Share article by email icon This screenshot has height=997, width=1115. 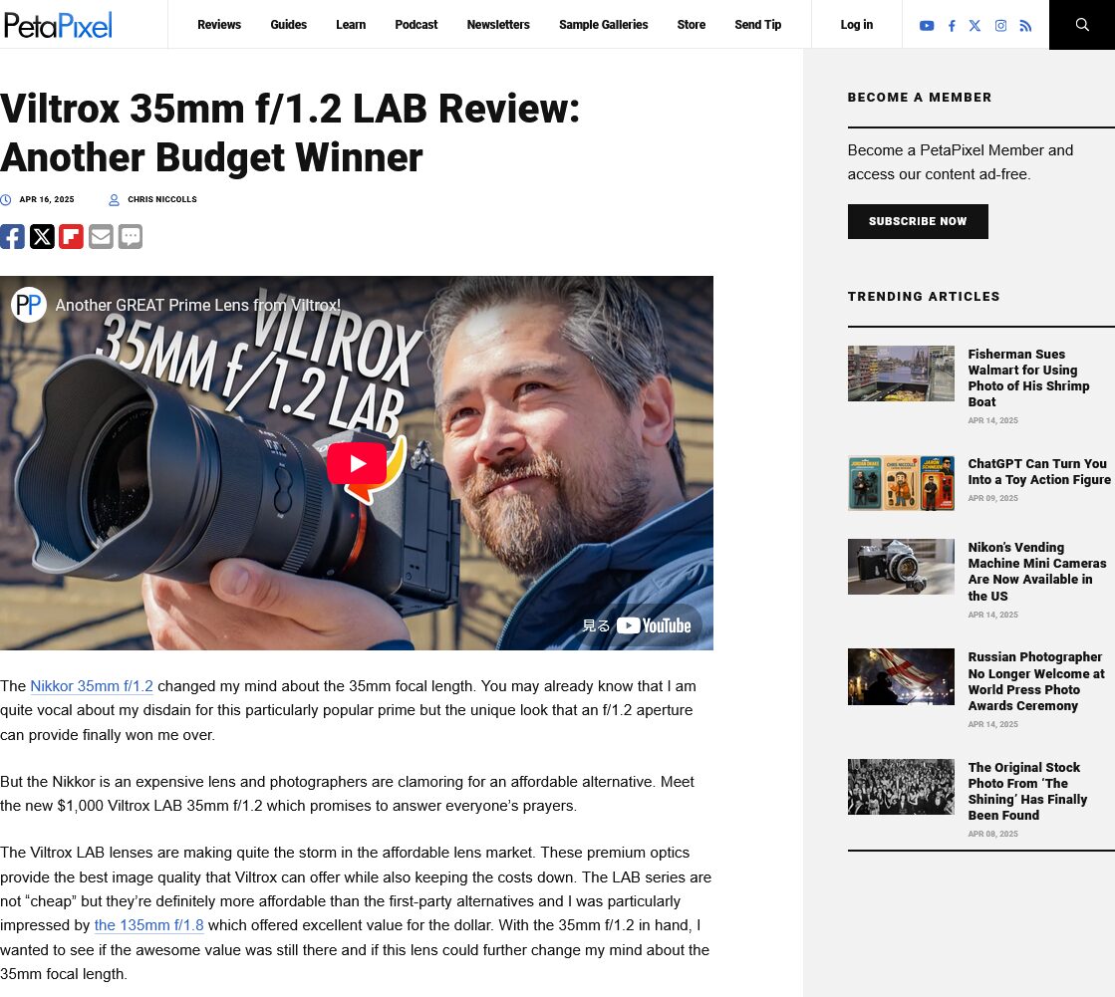point(101,236)
